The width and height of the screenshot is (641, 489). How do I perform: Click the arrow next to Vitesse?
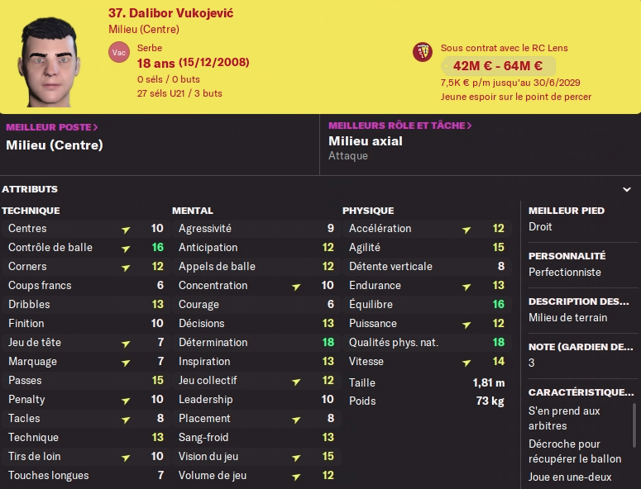[466, 362]
